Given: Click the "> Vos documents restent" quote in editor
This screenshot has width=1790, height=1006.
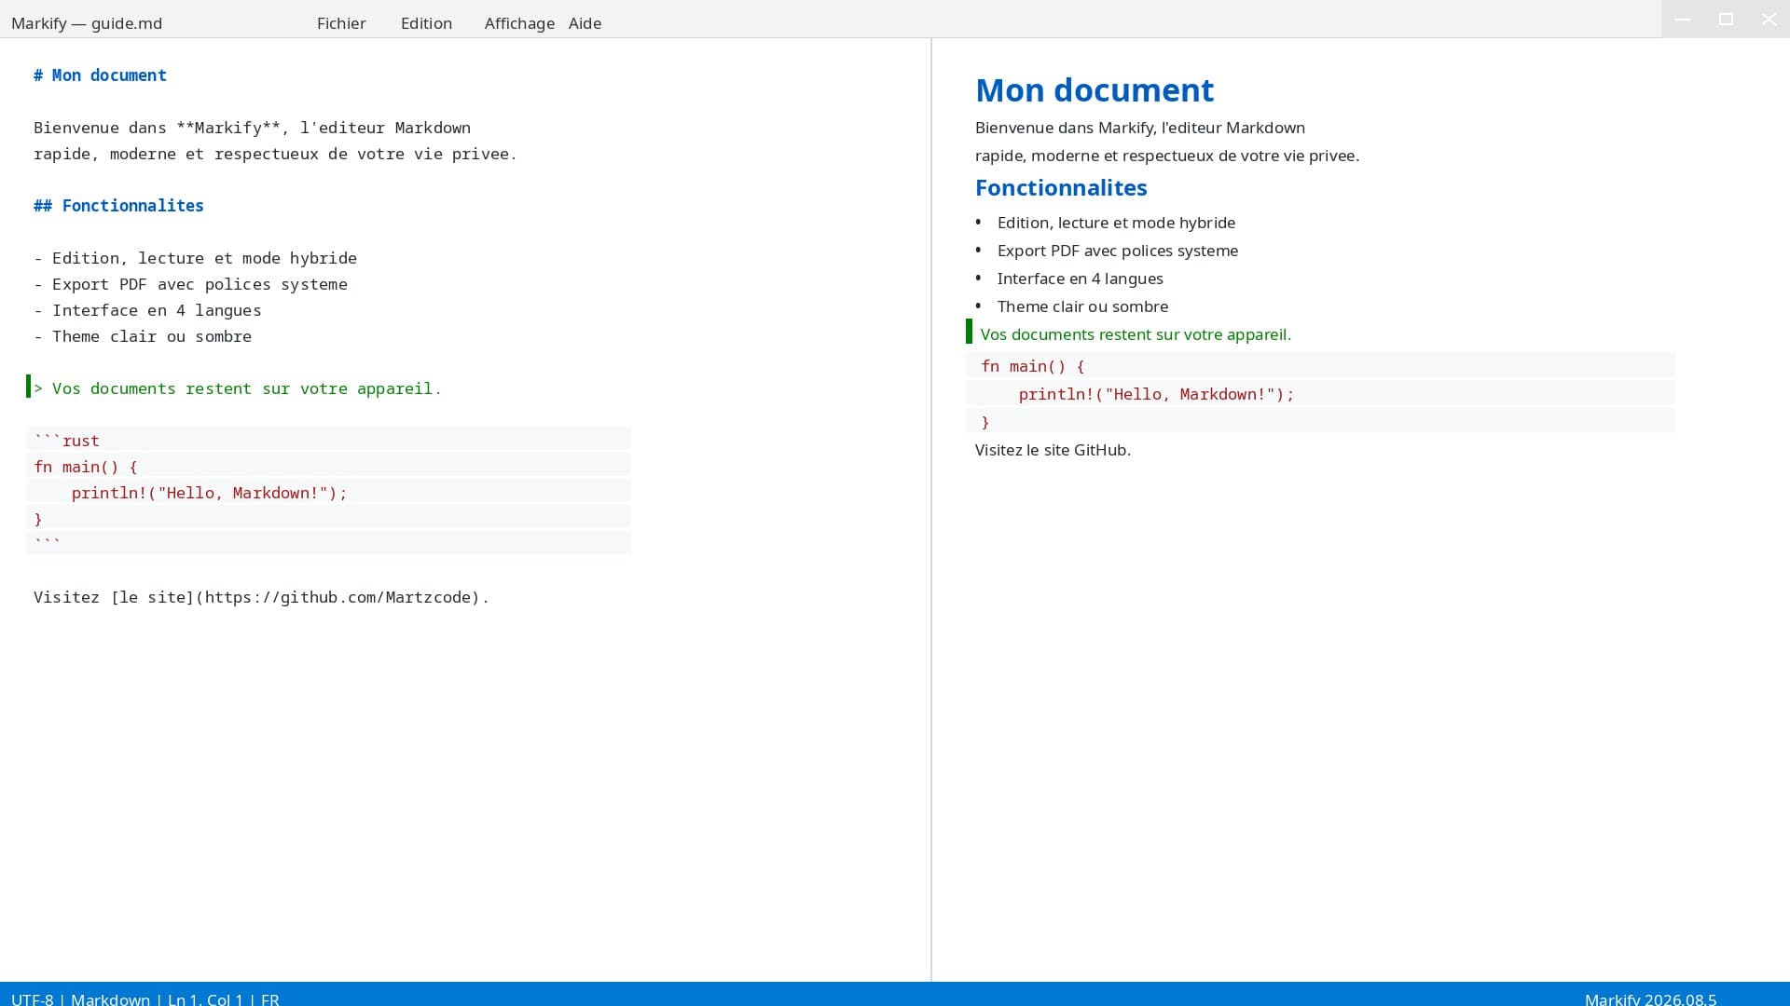Looking at the screenshot, I should point(237,388).
